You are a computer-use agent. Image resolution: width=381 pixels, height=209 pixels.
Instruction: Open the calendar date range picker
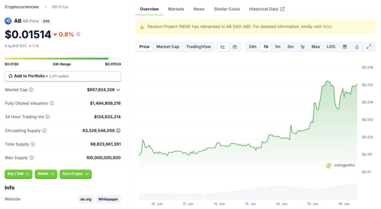coord(345,46)
